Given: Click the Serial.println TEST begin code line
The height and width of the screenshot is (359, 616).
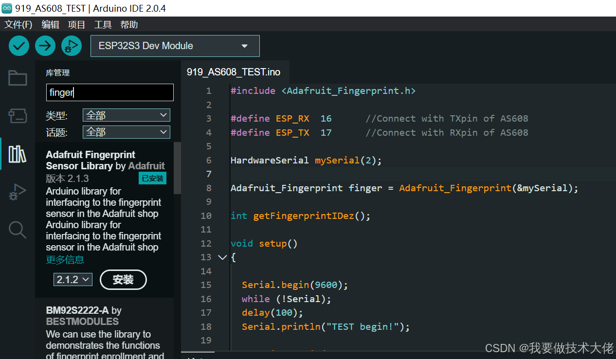Looking at the screenshot, I should pyautogui.click(x=326, y=326).
